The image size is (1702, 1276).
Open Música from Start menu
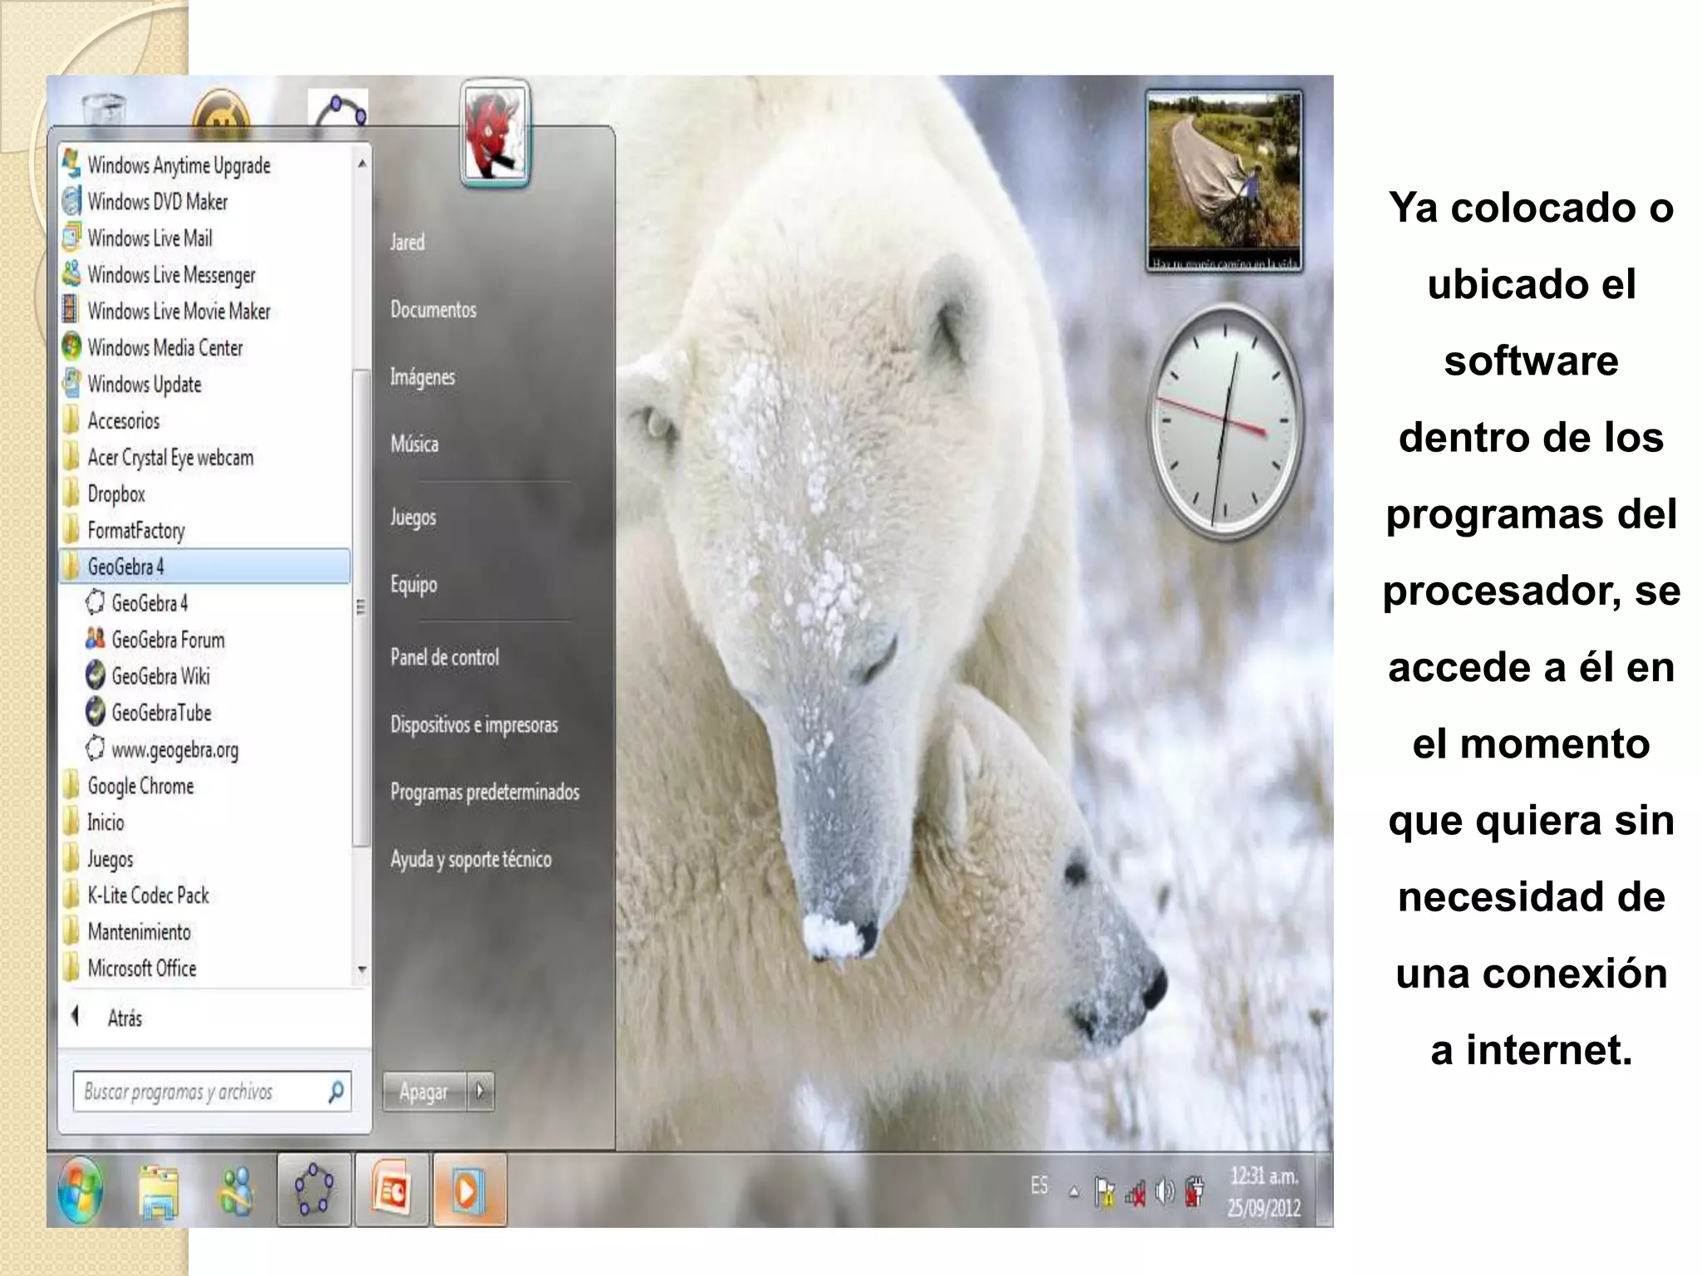[414, 444]
